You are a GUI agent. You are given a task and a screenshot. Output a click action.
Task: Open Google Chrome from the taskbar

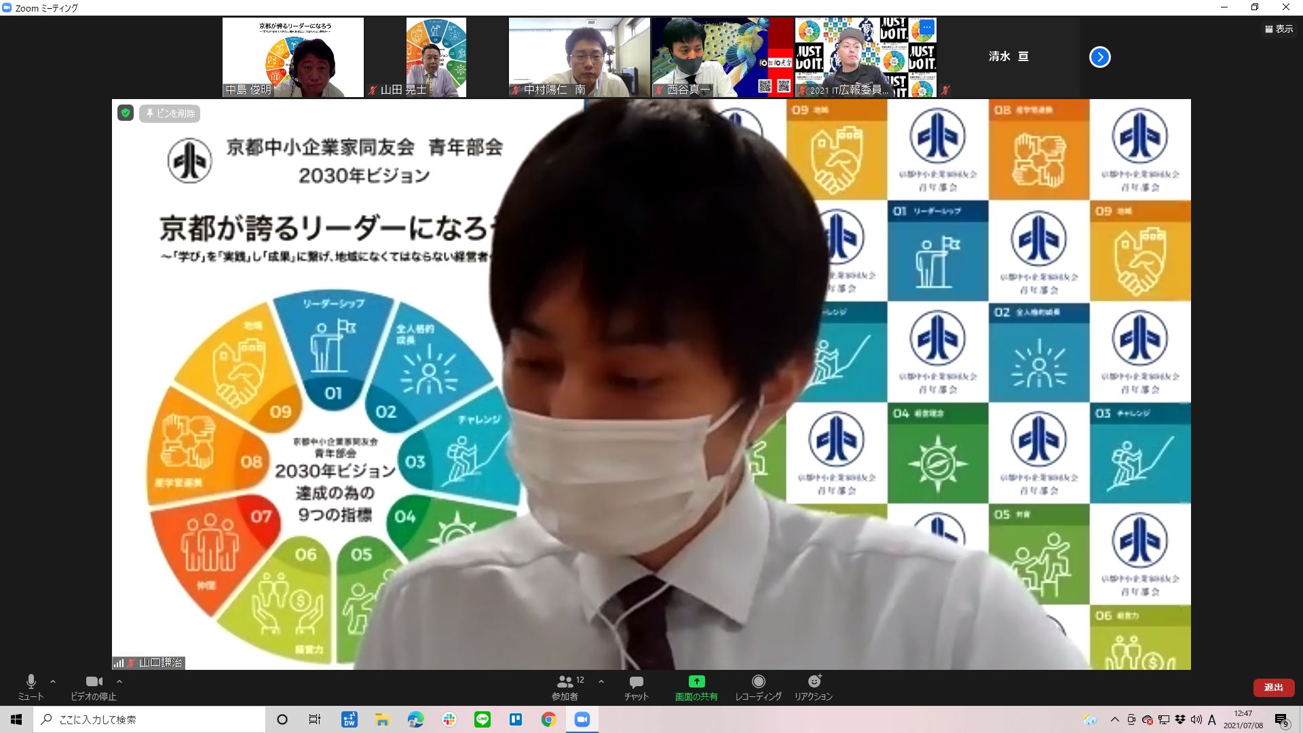(x=549, y=719)
